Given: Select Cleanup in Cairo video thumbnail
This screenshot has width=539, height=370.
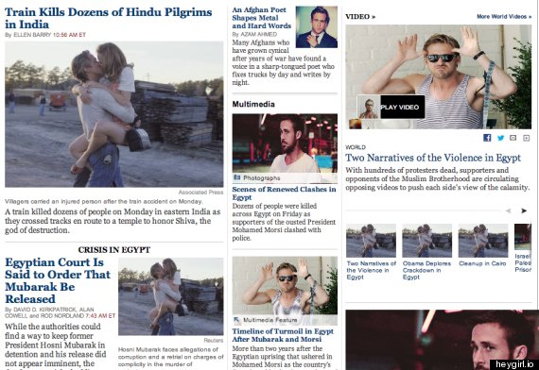Looking at the screenshot, I should (483, 241).
